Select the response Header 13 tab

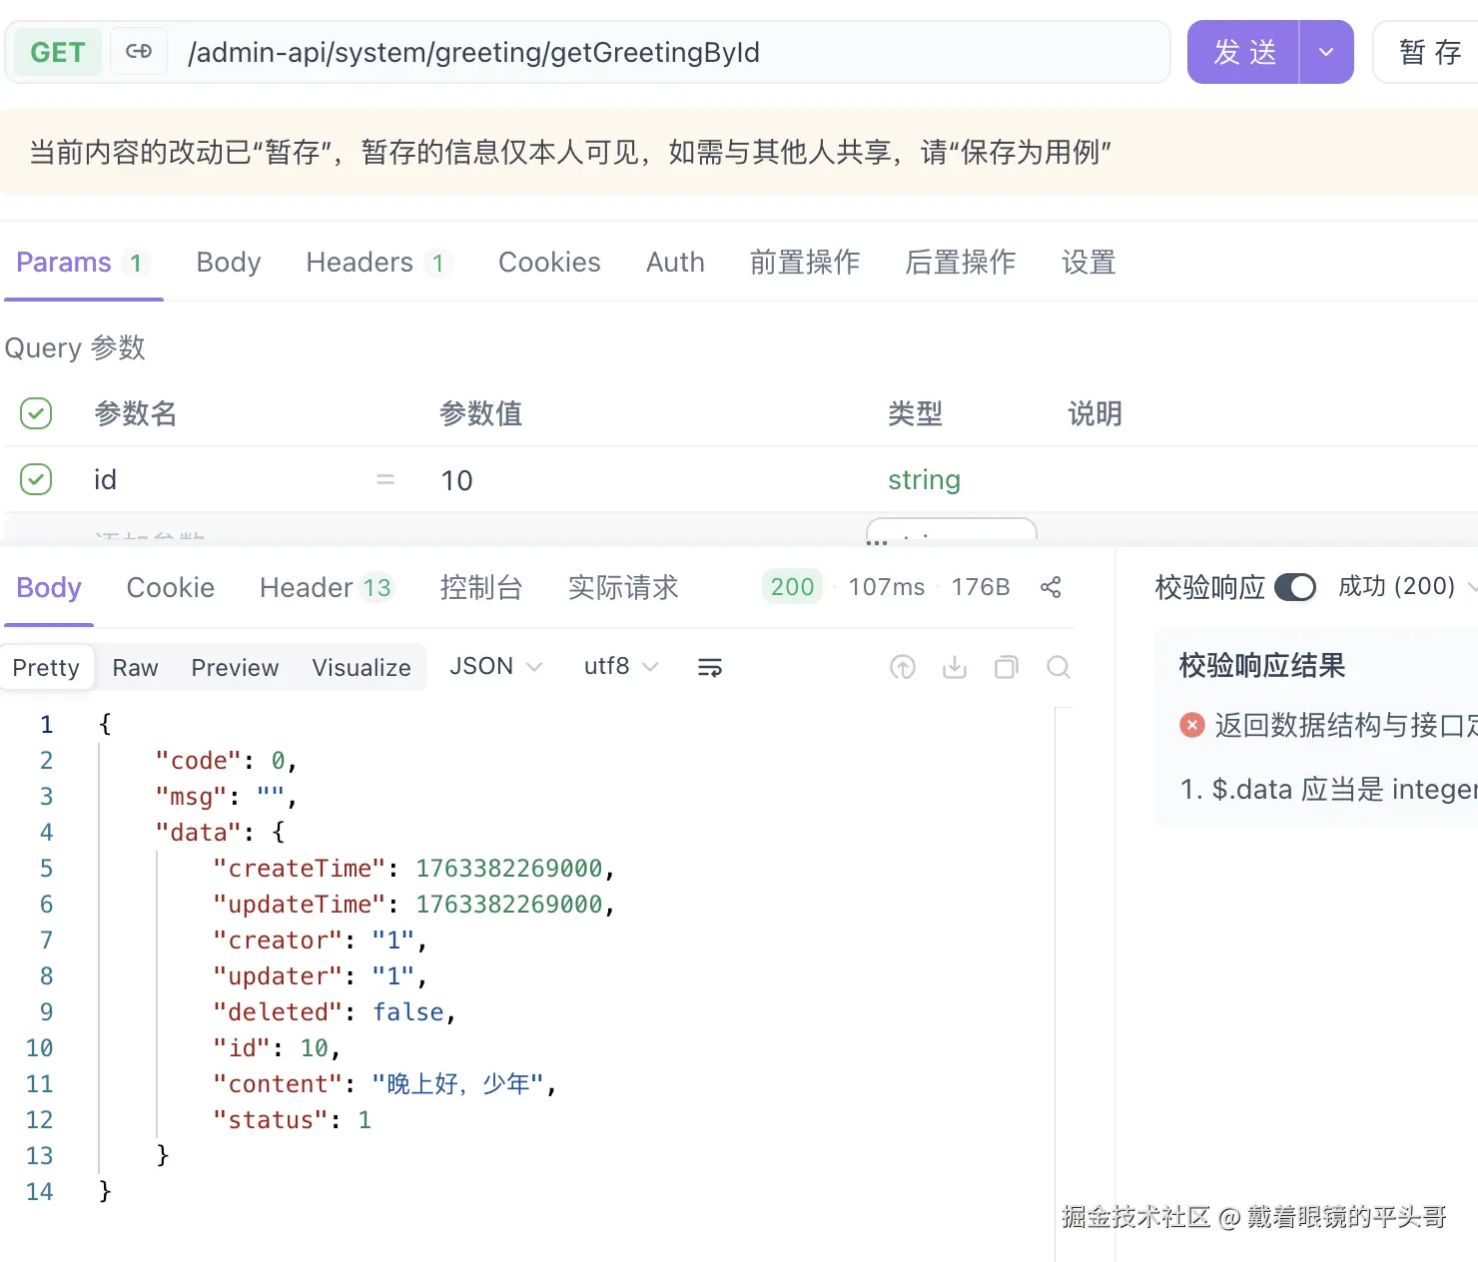point(327,588)
